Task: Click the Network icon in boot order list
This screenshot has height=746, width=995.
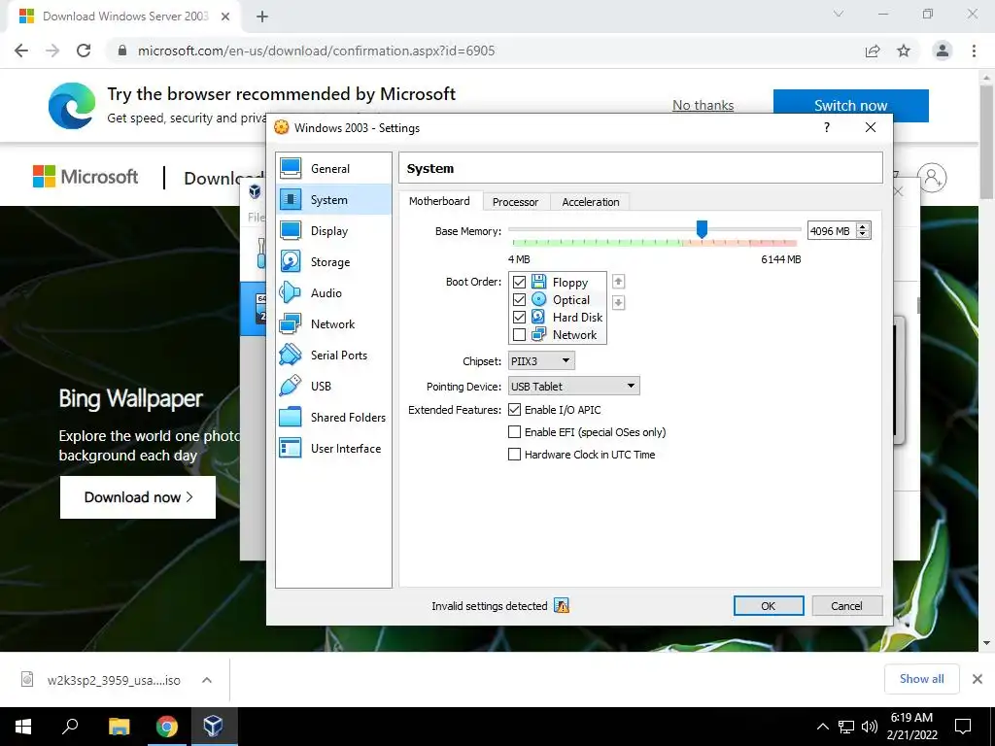Action: (538, 334)
